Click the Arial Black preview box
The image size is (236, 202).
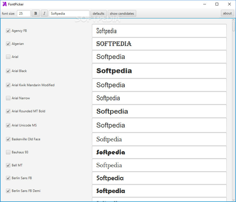click(x=159, y=71)
